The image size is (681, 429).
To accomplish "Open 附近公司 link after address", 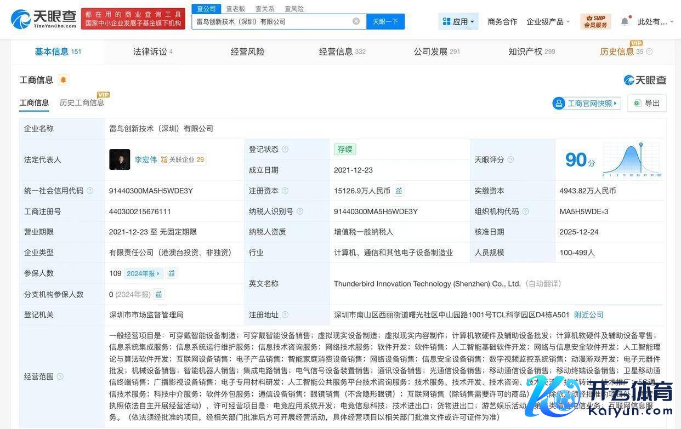I will click(588, 314).
